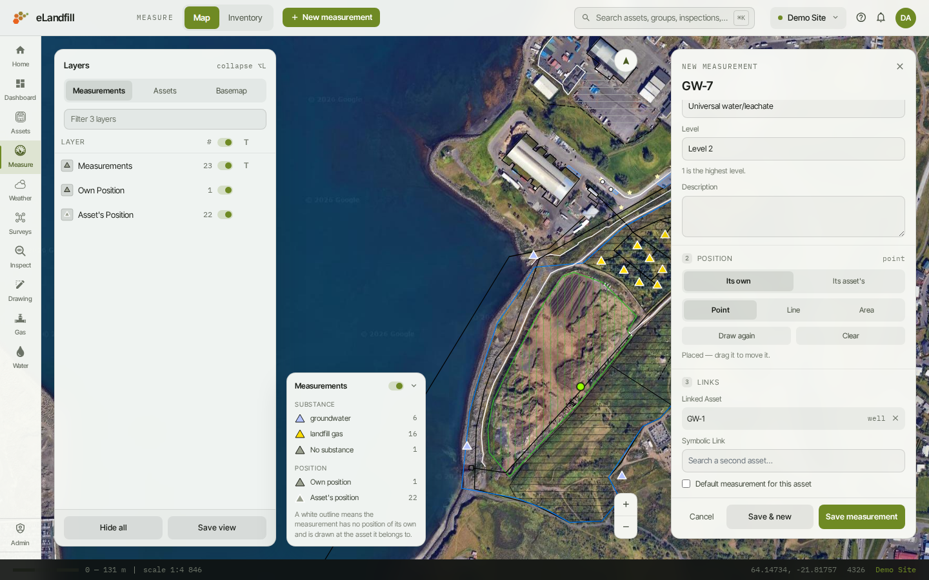Viewport: 929px width, 580px height.
Task: Click the Draw again button
Action: point(736,336)
